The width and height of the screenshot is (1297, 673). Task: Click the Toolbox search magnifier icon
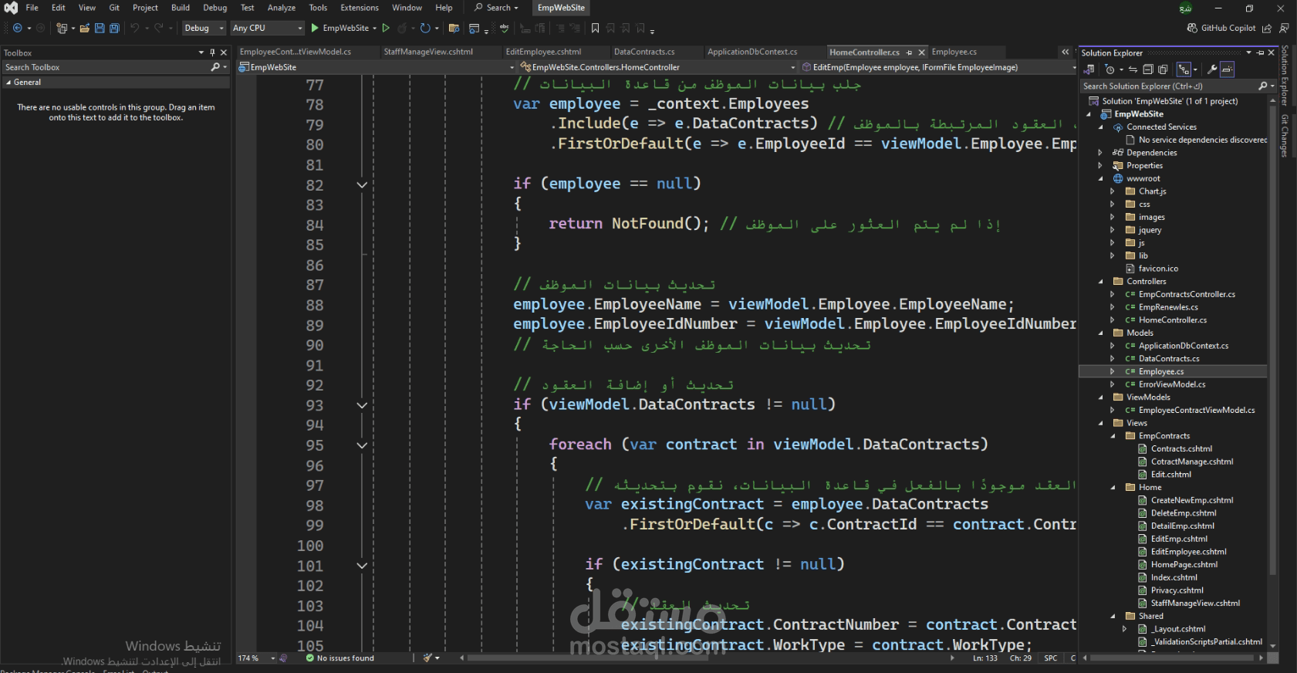[215, 67]
